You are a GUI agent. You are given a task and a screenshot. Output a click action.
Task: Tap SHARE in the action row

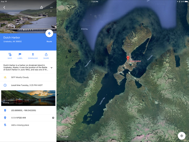(x=46, y=56)
